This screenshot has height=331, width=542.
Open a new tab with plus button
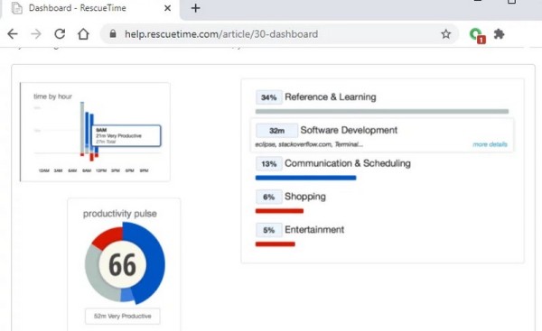click(196, 8)
